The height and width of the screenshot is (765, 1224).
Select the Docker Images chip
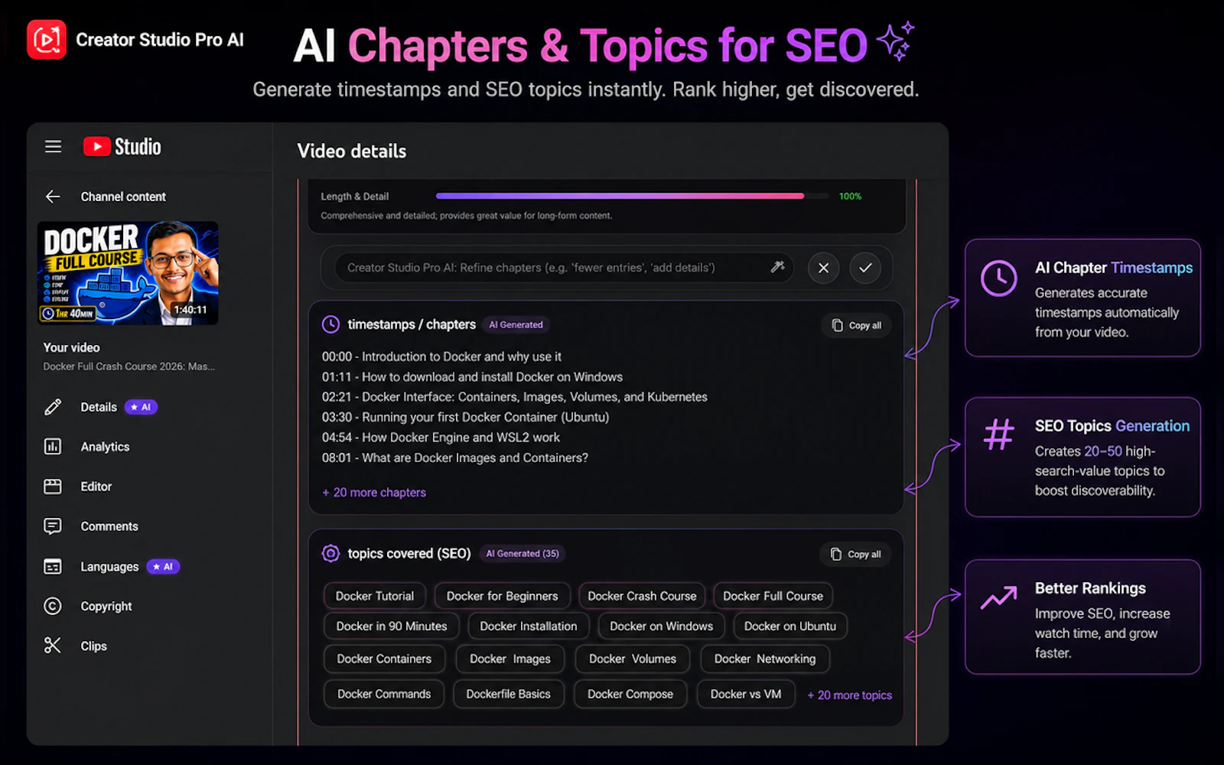[510, 659]
